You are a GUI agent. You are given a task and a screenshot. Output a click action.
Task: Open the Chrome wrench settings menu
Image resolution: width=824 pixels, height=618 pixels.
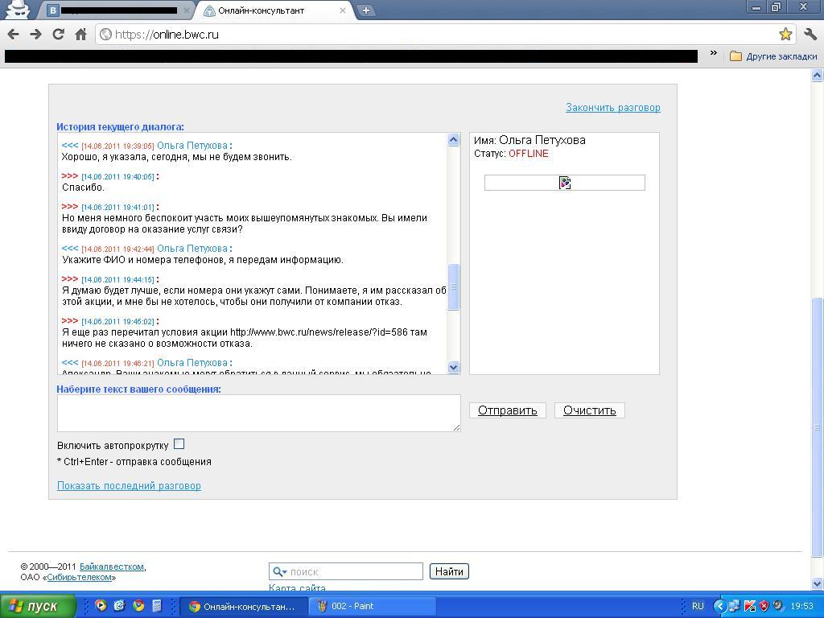point(810,34)
